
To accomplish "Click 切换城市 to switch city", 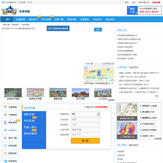I will point(11,2).
